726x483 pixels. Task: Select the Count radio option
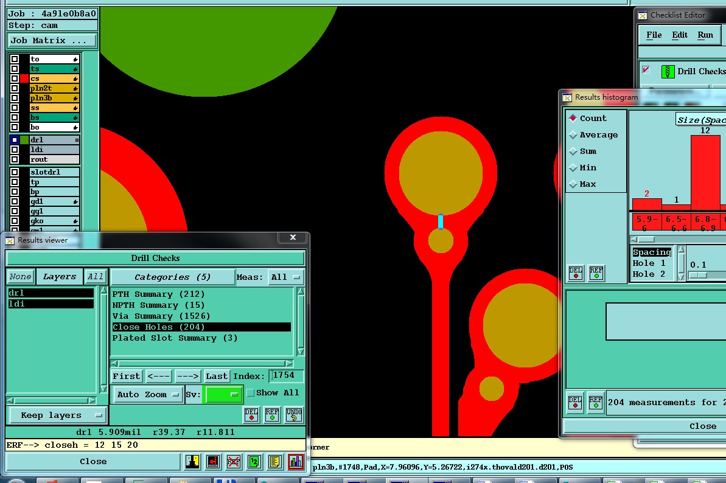click(573, 118)
